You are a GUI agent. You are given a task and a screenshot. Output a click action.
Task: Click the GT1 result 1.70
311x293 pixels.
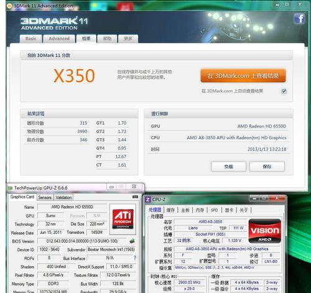coord(122,123)
